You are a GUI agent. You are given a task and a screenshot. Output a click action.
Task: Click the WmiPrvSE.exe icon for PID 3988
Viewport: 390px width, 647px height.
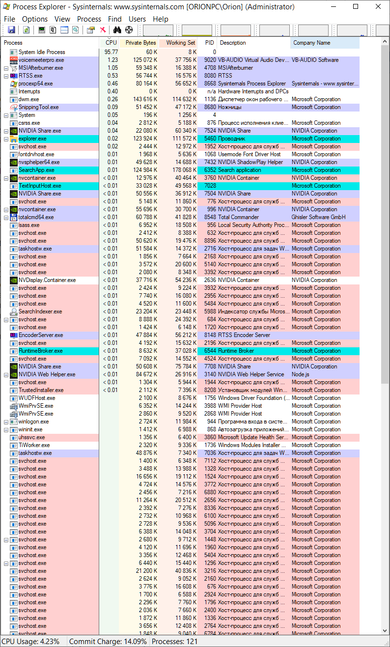14,406
